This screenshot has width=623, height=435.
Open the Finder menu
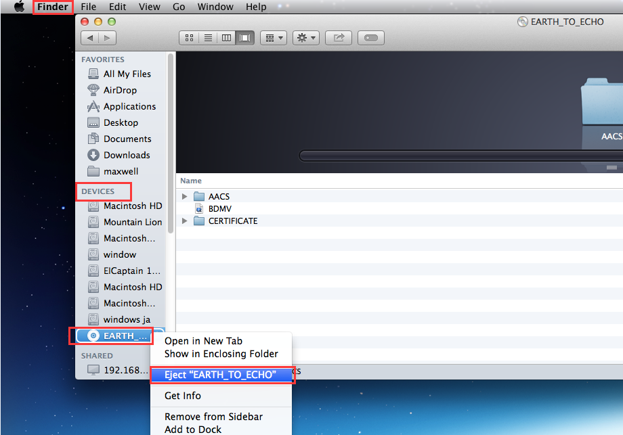pyautogui.click(x=53, y=7)
